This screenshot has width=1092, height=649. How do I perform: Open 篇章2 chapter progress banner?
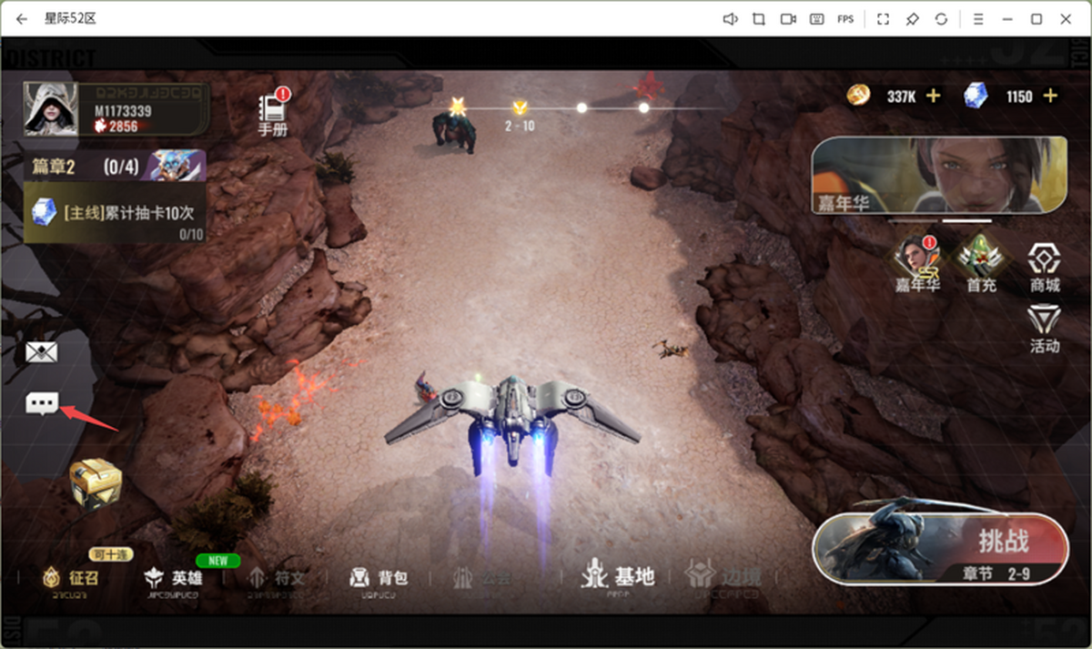[x=116, y=167]
